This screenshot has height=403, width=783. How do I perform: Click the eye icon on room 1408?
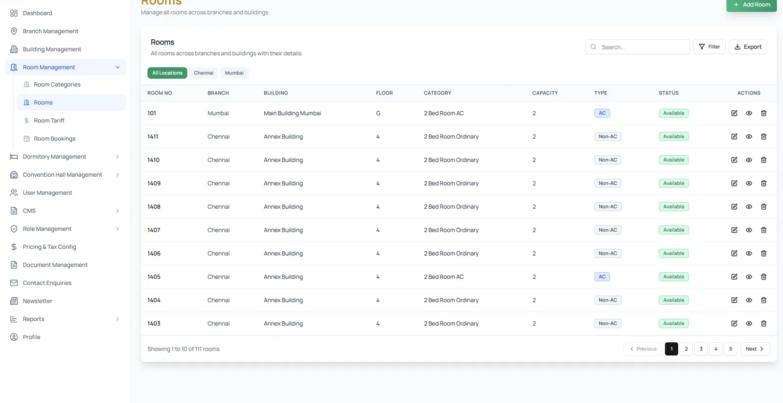click(749, 207)
